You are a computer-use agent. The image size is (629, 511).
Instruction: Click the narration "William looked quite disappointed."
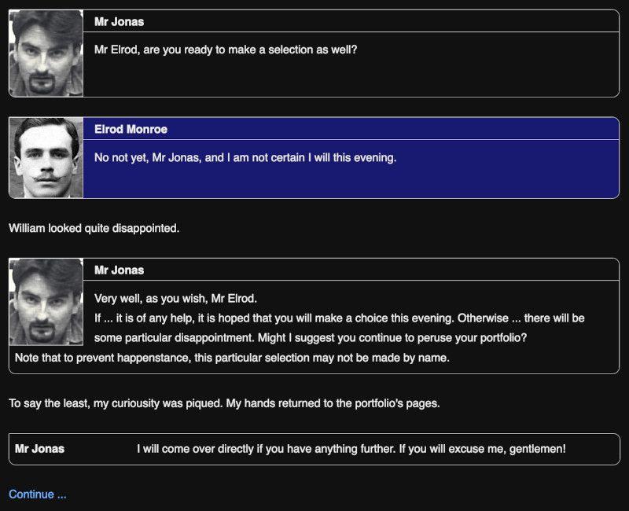coord(94,229)
